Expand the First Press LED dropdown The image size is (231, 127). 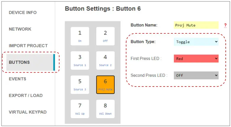click(196, 58)
